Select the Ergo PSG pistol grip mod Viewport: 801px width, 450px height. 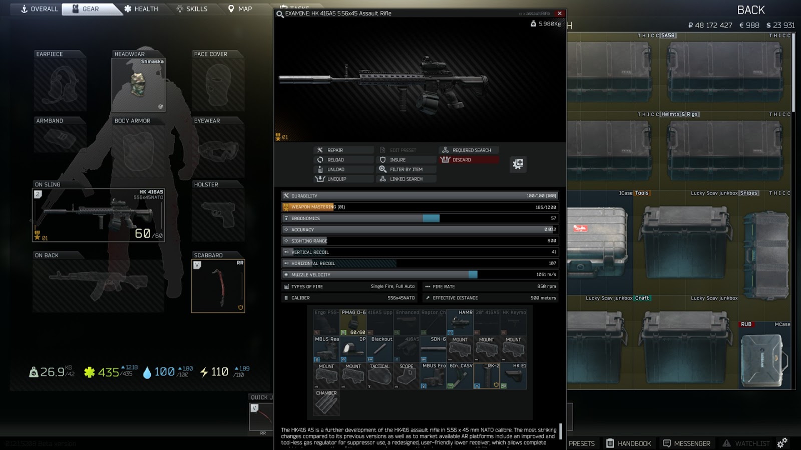click(x=326, y=322)
